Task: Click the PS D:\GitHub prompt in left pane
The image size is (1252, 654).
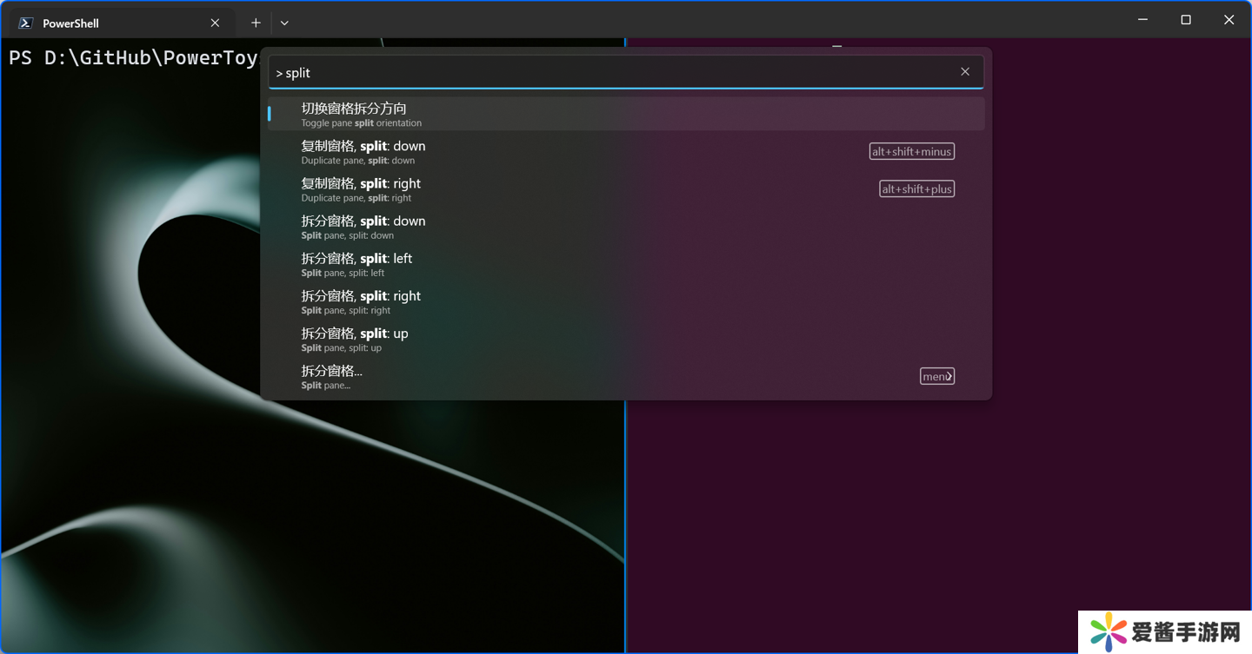Action: [x=130, y=58]
